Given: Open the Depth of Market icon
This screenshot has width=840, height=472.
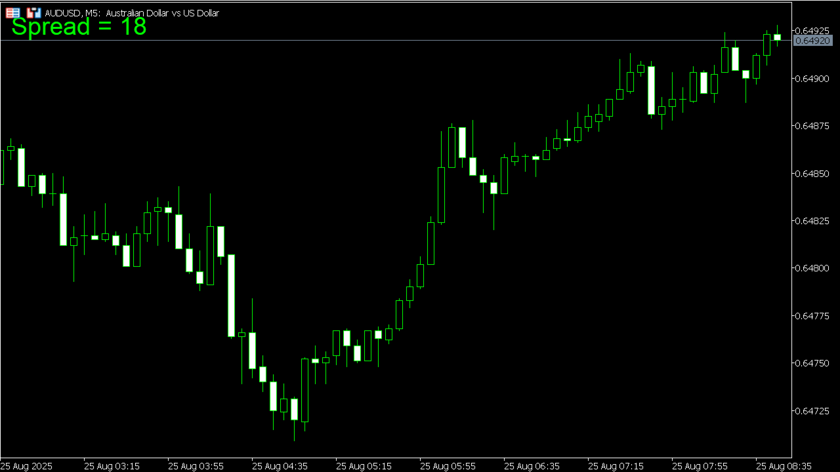Looking at the screenshot, I should (12, 12).
